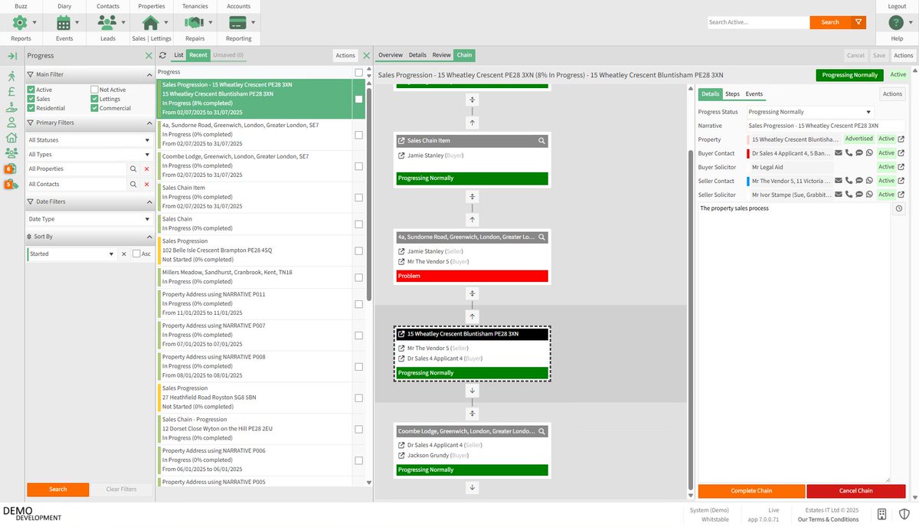
Task: Open the Started sort-by dropdown
Action: click(71, 254)
